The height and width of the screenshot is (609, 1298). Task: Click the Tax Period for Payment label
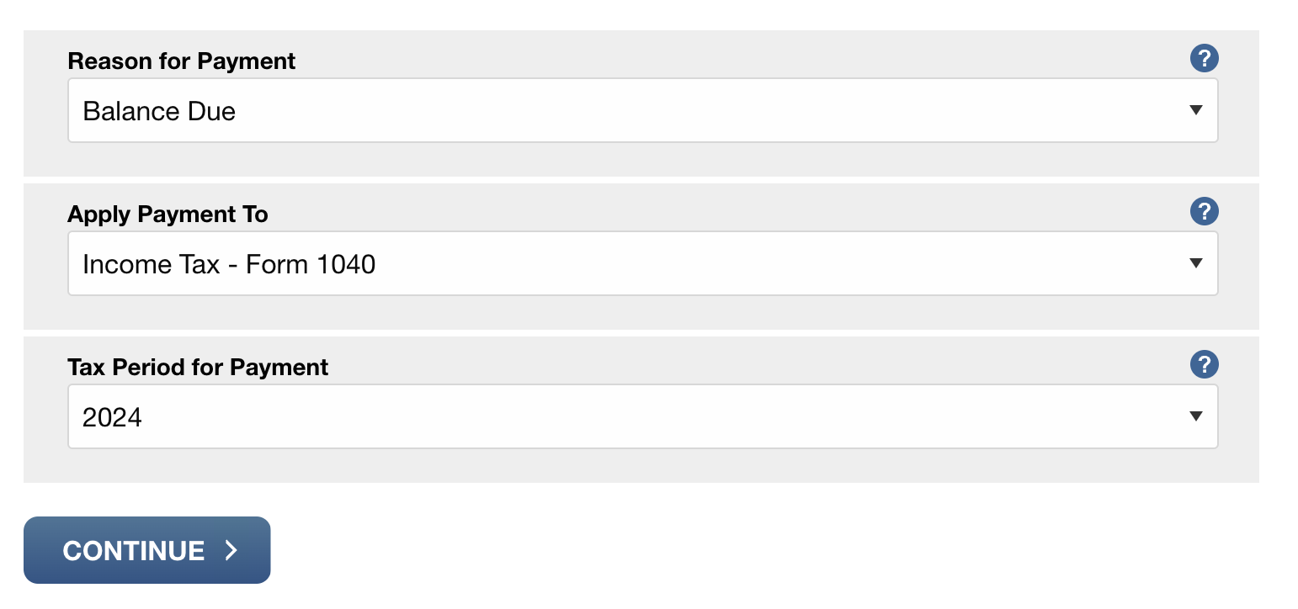pos(198,368)
